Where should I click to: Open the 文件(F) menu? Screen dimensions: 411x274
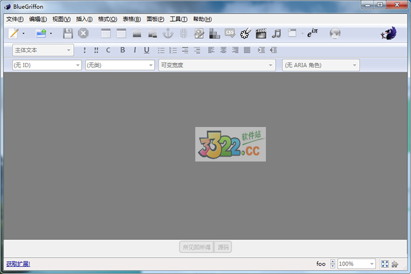coord(15,19)
